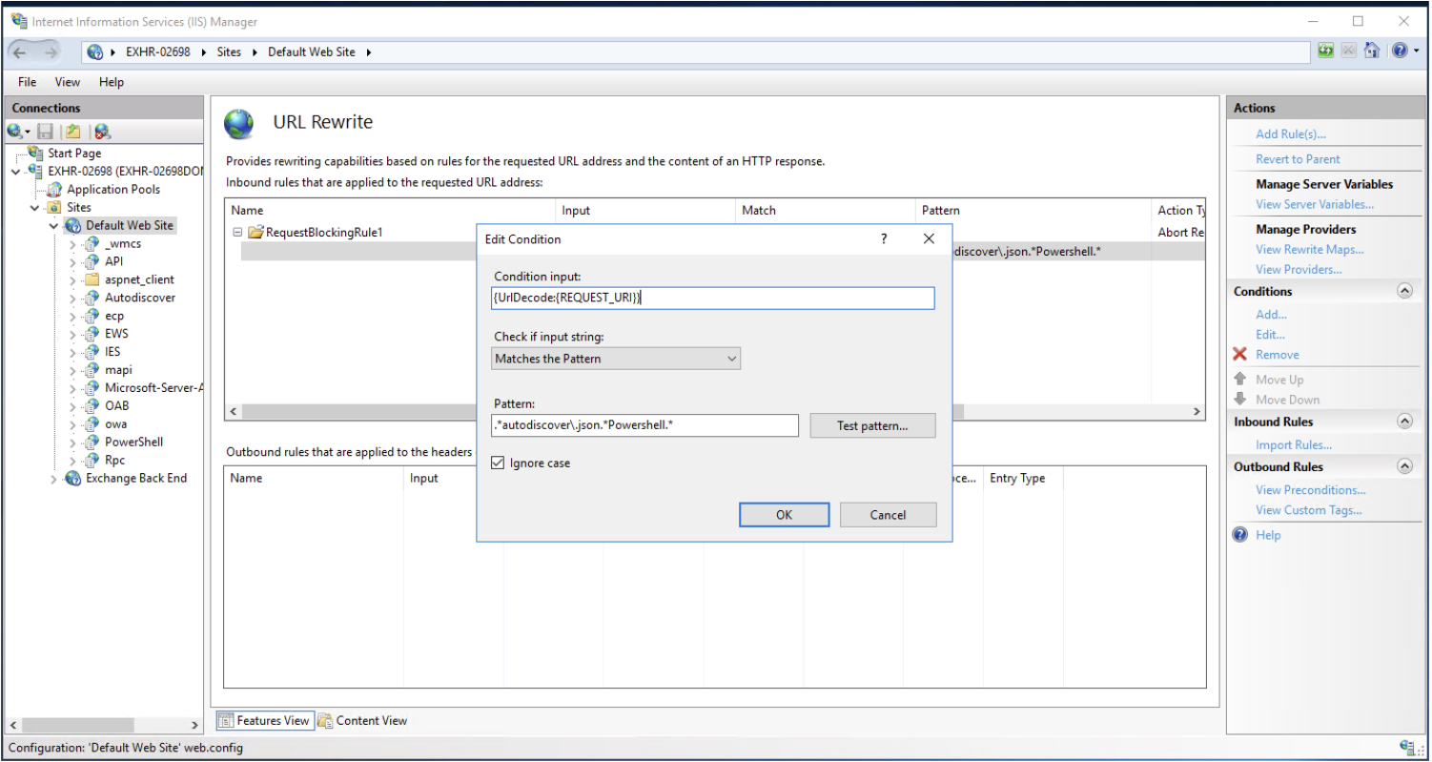Click the Up folder icon in Connections toolbar
This screenshot has width=1432, height=762.
72,132
